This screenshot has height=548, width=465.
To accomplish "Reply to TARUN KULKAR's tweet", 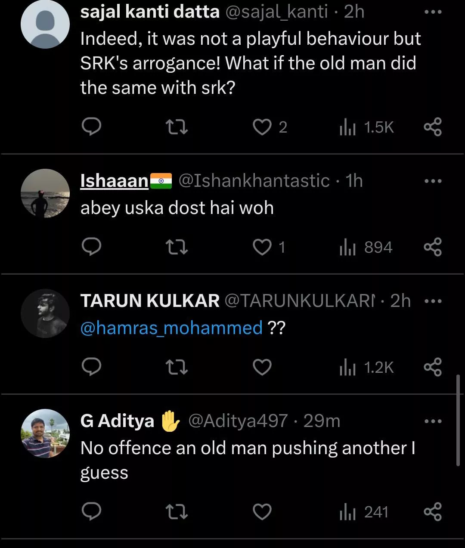I will tap(91, 367).
